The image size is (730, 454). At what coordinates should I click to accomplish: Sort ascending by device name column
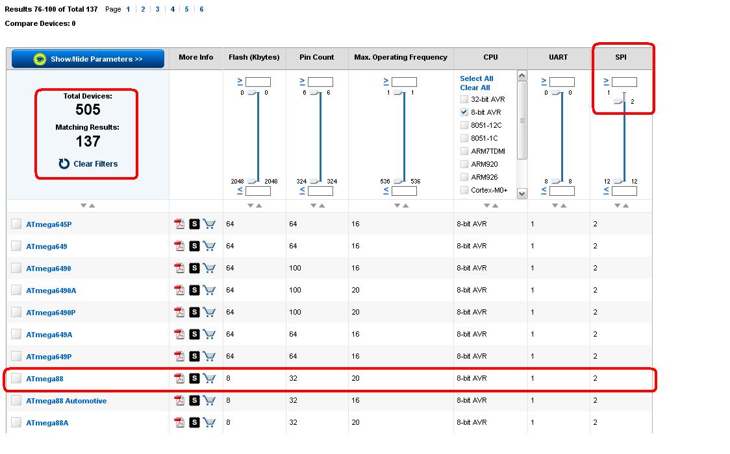[92, 206]
